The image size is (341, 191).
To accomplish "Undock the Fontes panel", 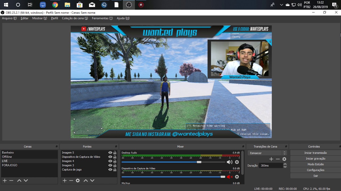I will point(116,146).
